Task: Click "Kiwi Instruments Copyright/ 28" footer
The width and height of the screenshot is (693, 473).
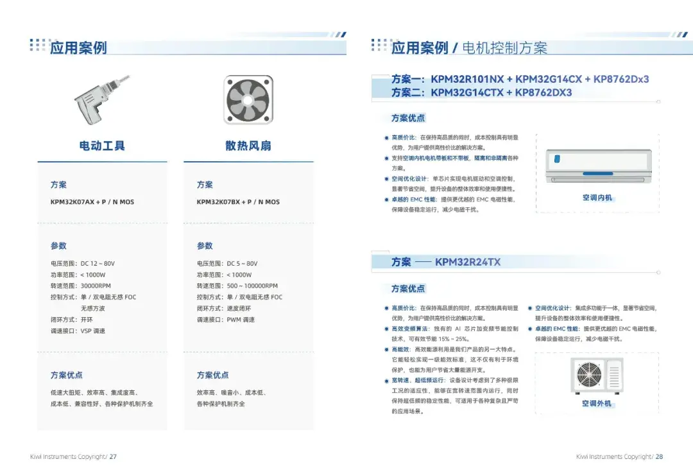Action: coord(620,457)
